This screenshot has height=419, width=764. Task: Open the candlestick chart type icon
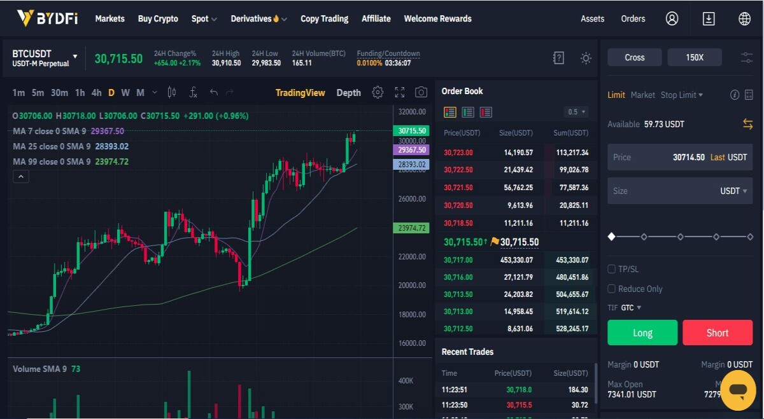pos(172,92)
